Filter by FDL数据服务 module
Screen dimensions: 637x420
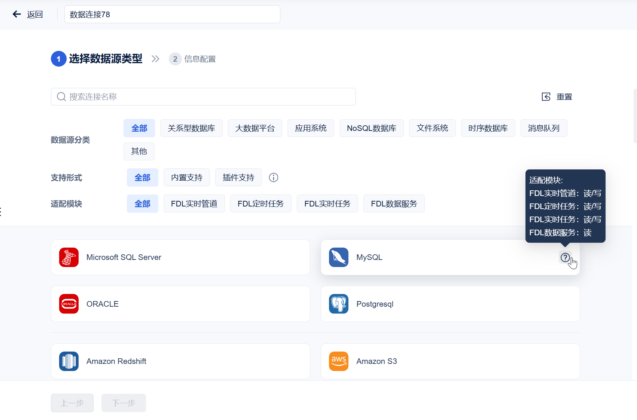point(394,204)
